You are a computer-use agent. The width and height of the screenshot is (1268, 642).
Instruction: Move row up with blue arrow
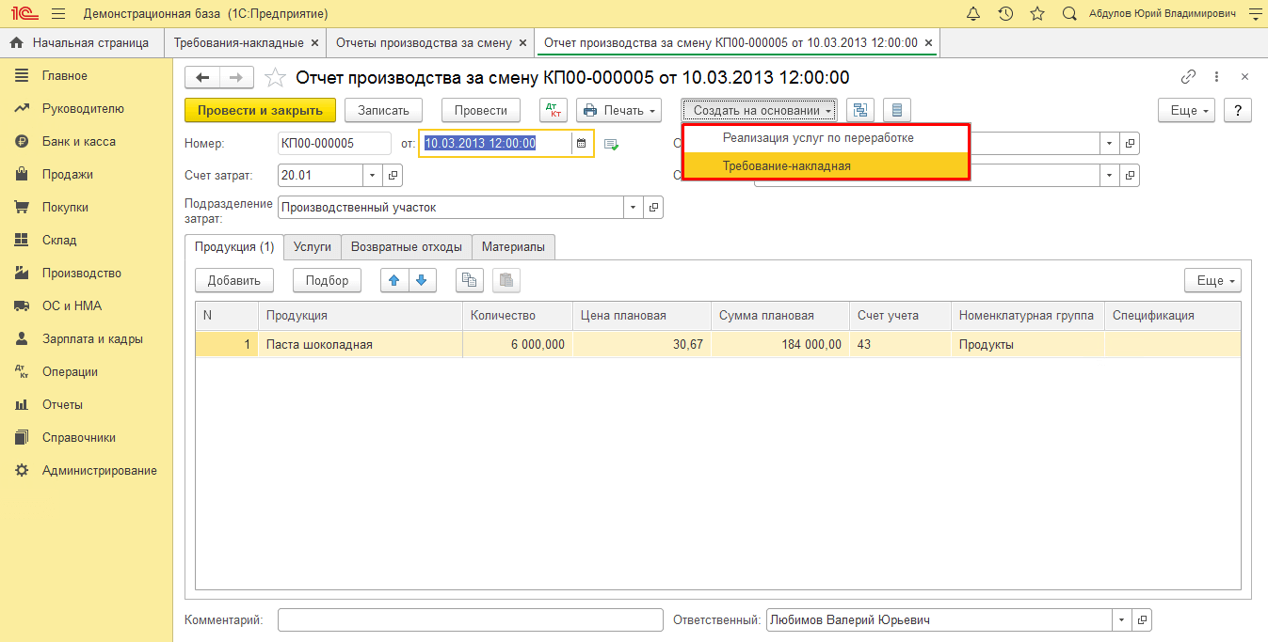tap(394, 280)
